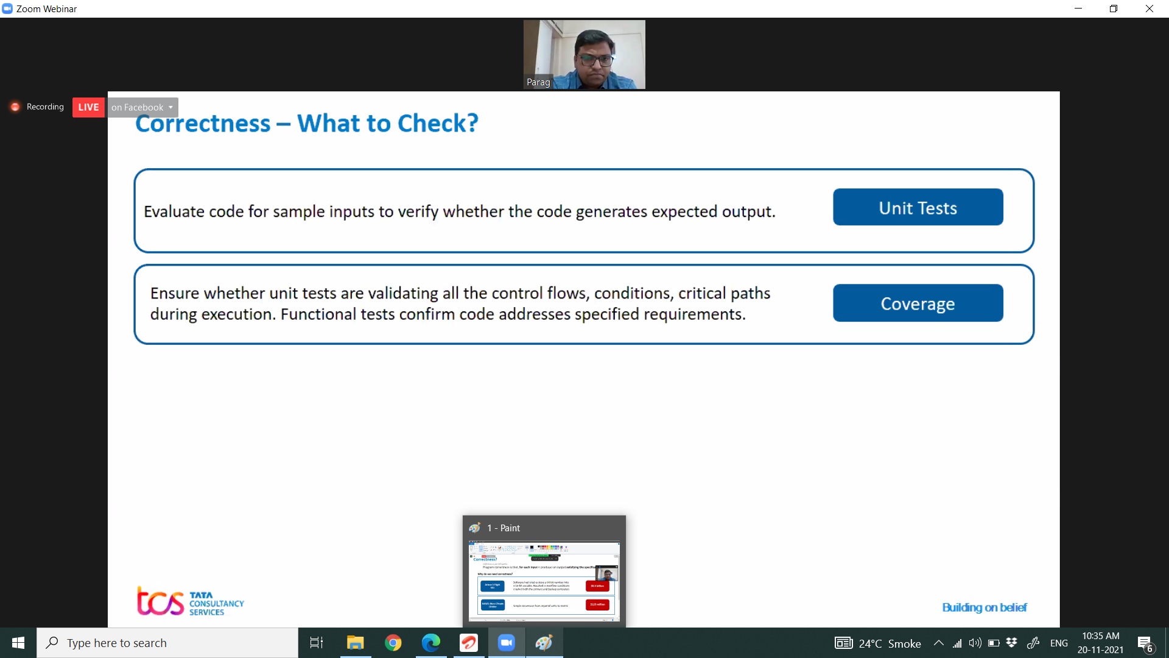The image size is (1169, 658).
Task: Show hidden tray icons chevron
Action: coord(939,643)
